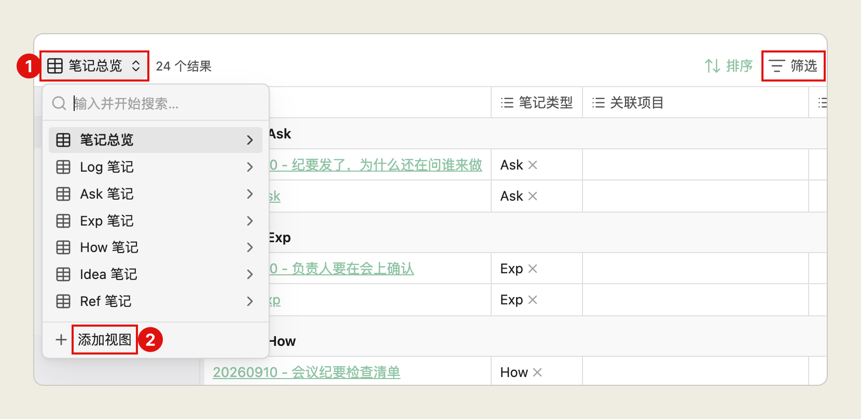Remove the Ask tag in first row
The width and height of the screenshot is (861, 419).
click(x=533, y=165)
